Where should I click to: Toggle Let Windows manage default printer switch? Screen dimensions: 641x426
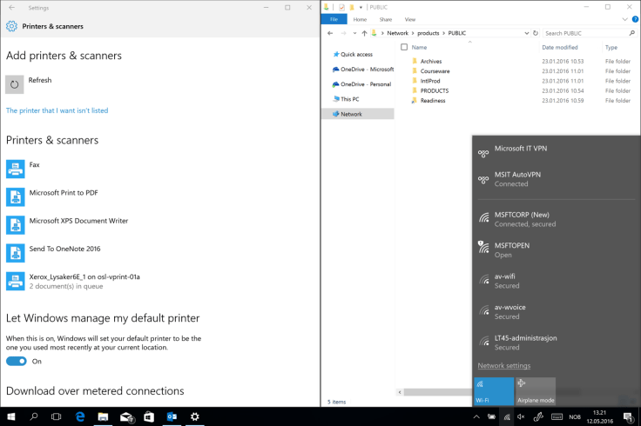(x=17, y=361)
